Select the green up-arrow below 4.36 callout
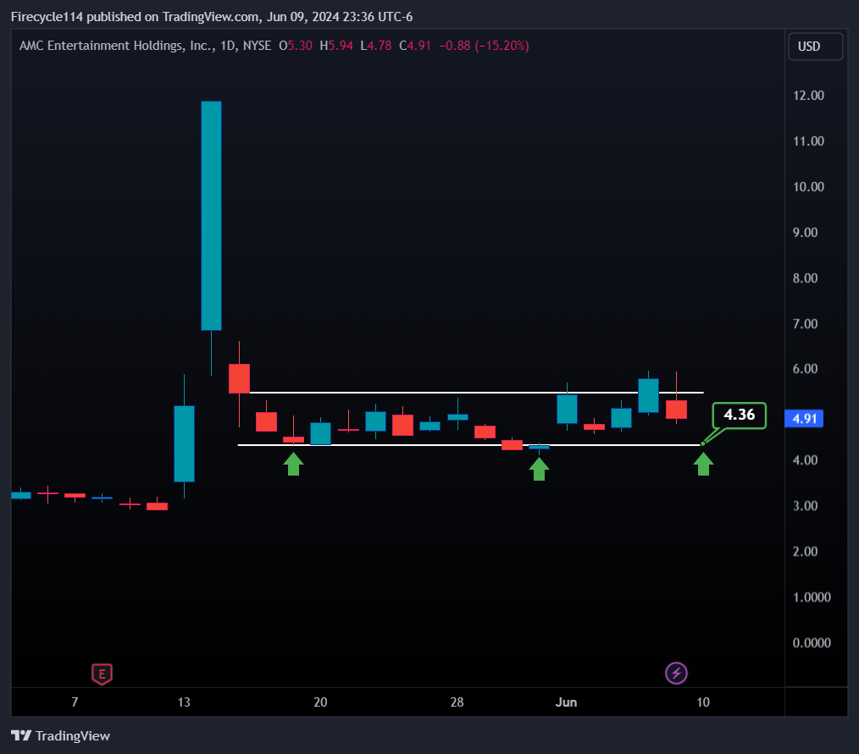 703,464
